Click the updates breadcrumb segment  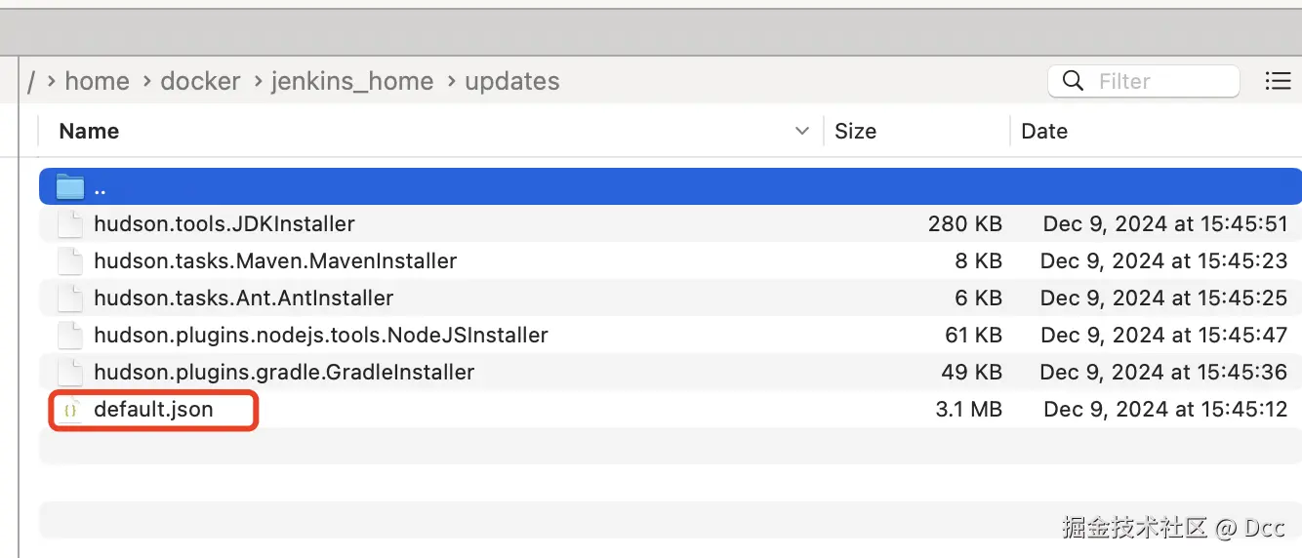tap(512, 81)
